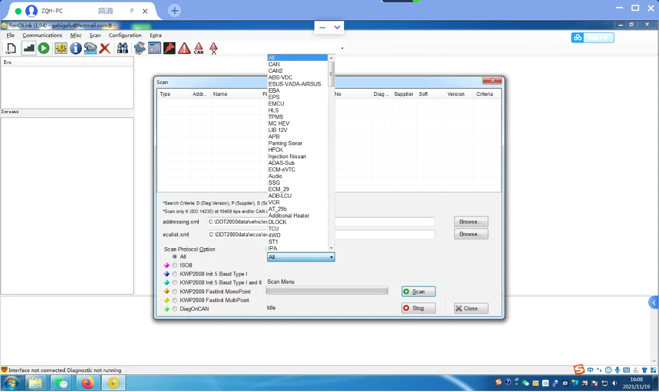The width and height of the screenshot is (659, 392).
Task: Choose KWP2000 FastInit MonoPoint option
Action: [x=175, y=291]
